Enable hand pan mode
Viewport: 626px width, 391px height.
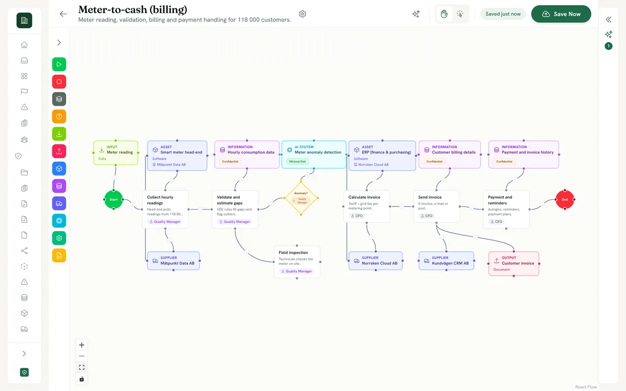pyautogui.click(x=444, y=14)
